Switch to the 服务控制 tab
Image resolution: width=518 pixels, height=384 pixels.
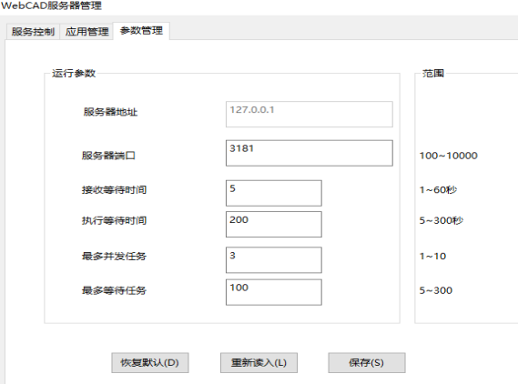pos(33,32)
